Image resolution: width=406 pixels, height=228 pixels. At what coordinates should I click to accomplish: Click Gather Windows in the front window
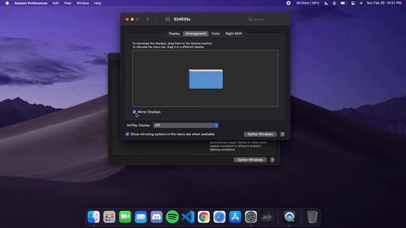point(260,134)
